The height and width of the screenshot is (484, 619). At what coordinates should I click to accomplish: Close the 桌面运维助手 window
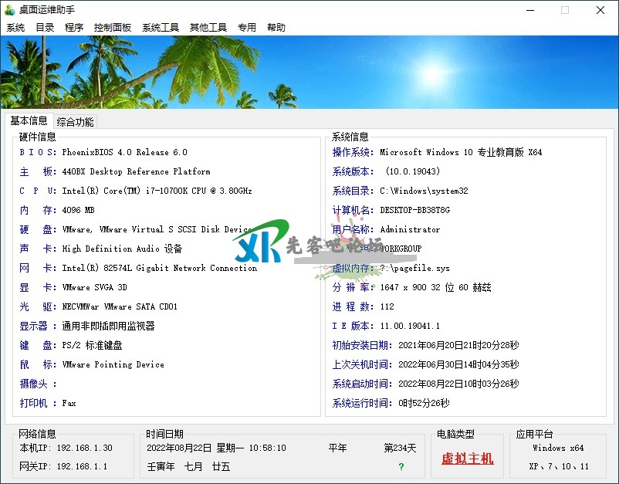[600, 10]
